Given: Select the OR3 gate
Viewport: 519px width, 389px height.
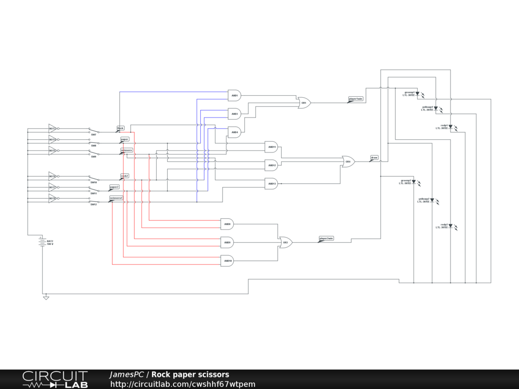Looking at the screenshot, I should tap(285, 243).
